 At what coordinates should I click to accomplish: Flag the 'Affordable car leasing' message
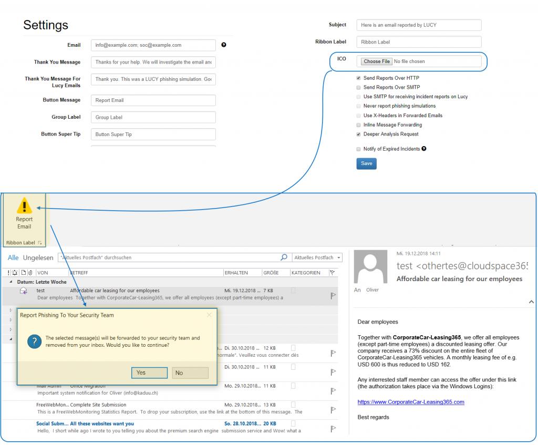point(333,296)
